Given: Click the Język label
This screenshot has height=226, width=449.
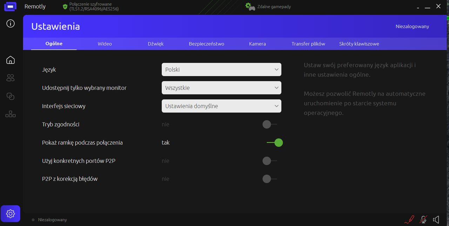Looking at the screenshot, I should click(x=49, y=69).
